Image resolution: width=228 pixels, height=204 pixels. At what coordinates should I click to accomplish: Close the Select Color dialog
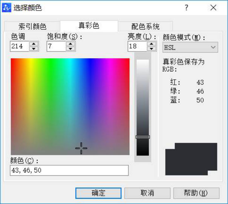(213, 8)
